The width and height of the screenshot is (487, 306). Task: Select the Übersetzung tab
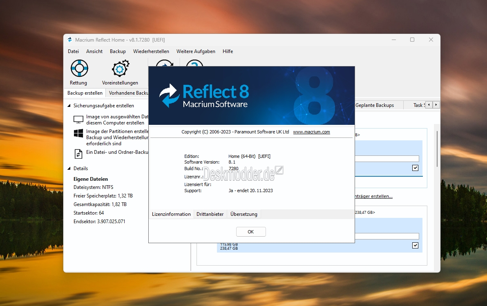[x=244, y=214]
